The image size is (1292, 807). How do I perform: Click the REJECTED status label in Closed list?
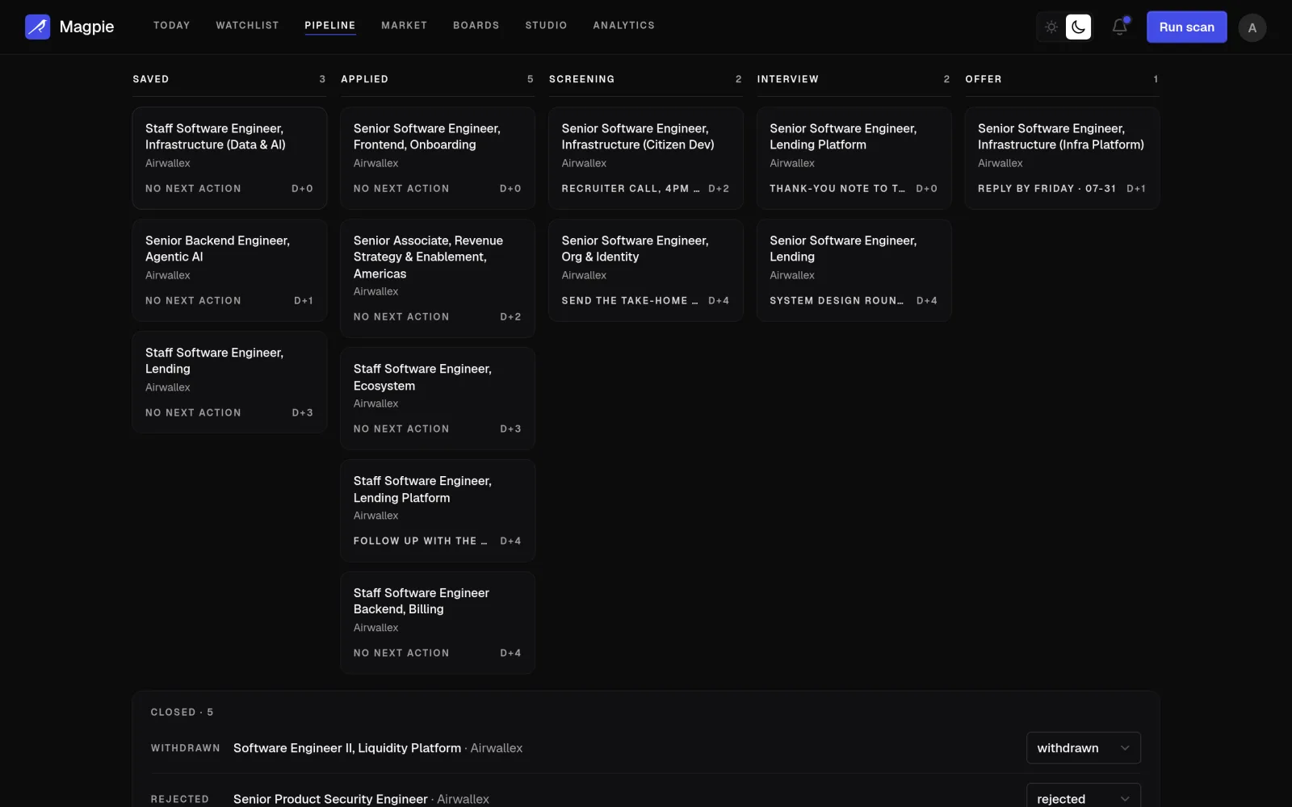(179, 799)
